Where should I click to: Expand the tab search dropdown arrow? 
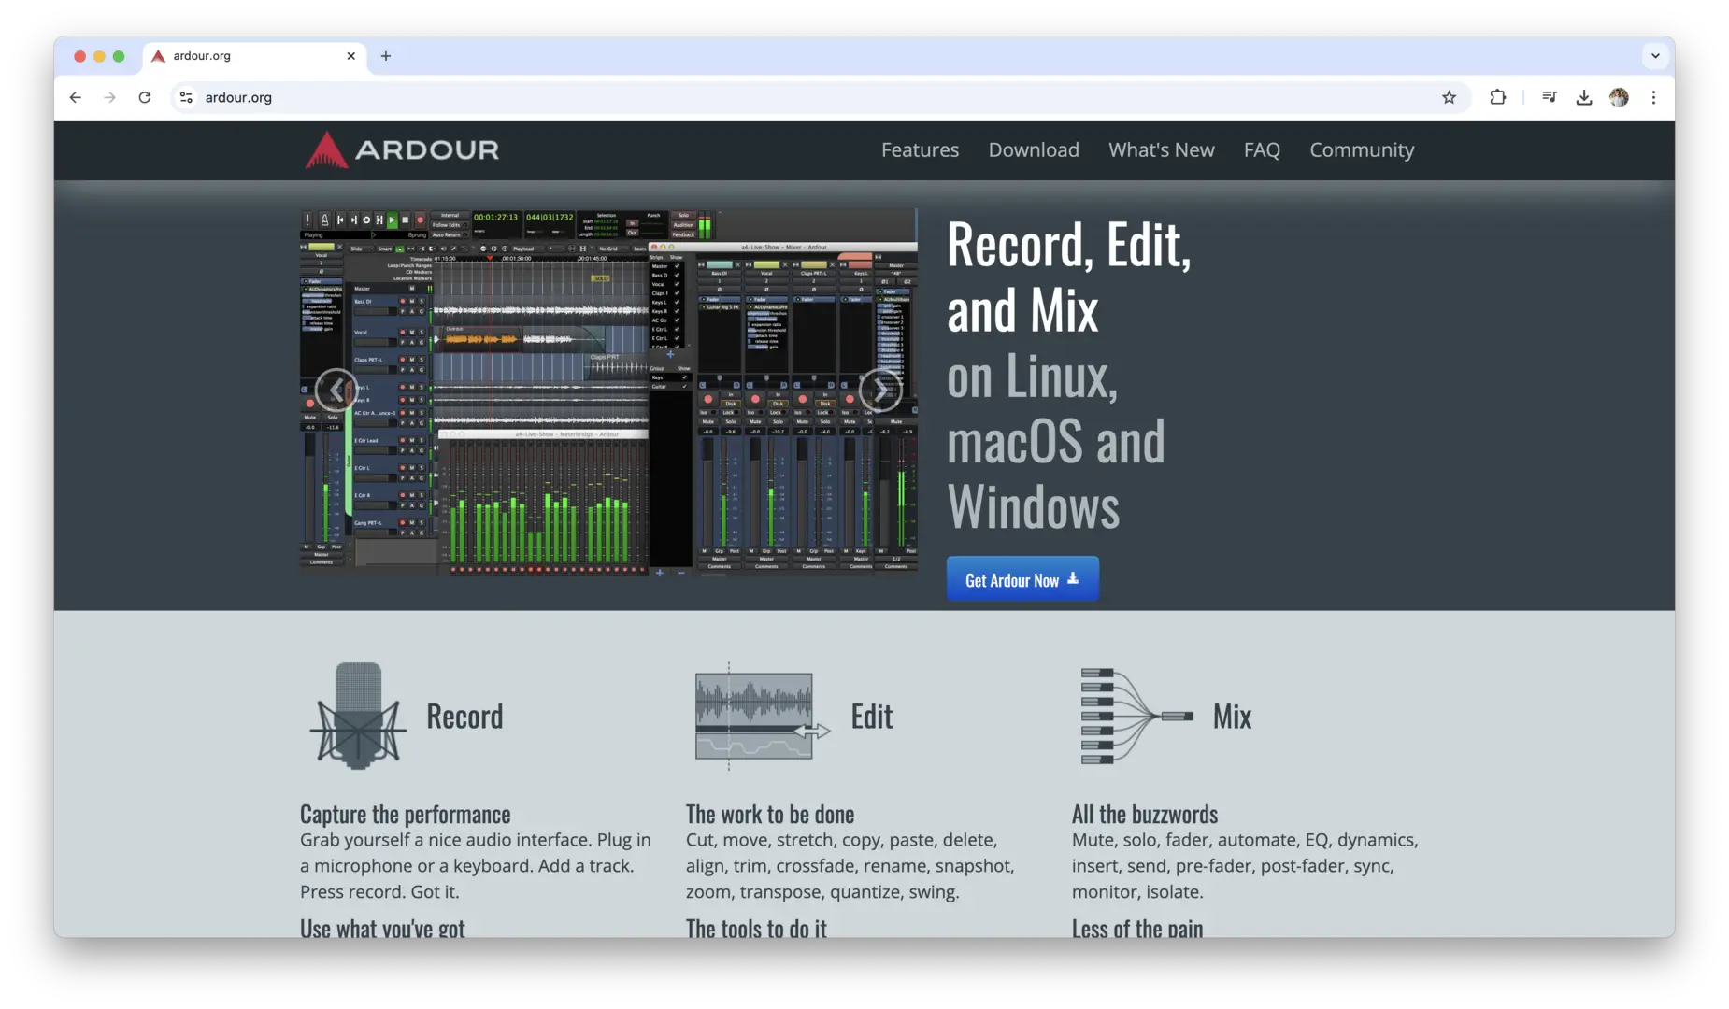point(1655,56)
